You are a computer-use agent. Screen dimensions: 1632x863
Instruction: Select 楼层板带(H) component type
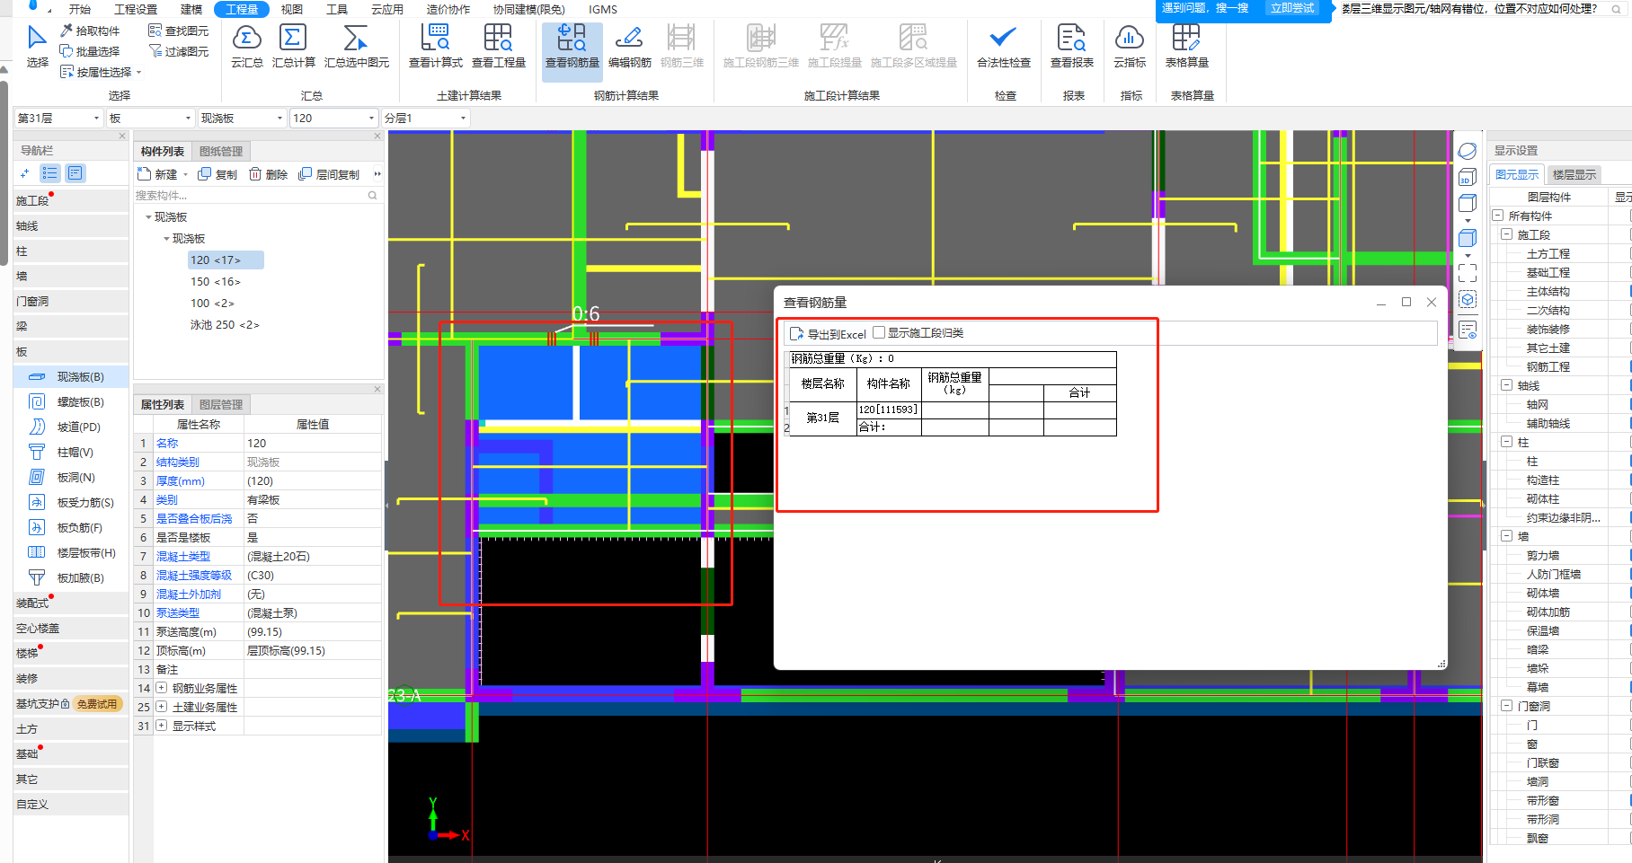coord(72,553)
